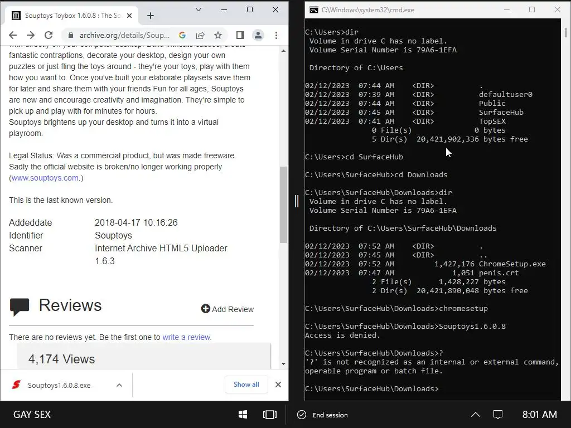Reload the archive.org page
This screenshot has width=571, height=428.
click(49, 35)
